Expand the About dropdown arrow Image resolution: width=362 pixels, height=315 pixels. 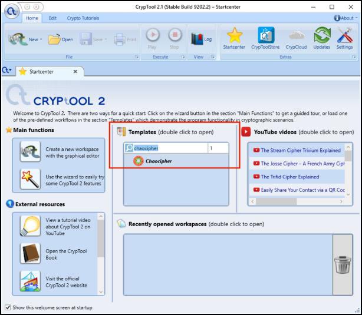point(356,18)
